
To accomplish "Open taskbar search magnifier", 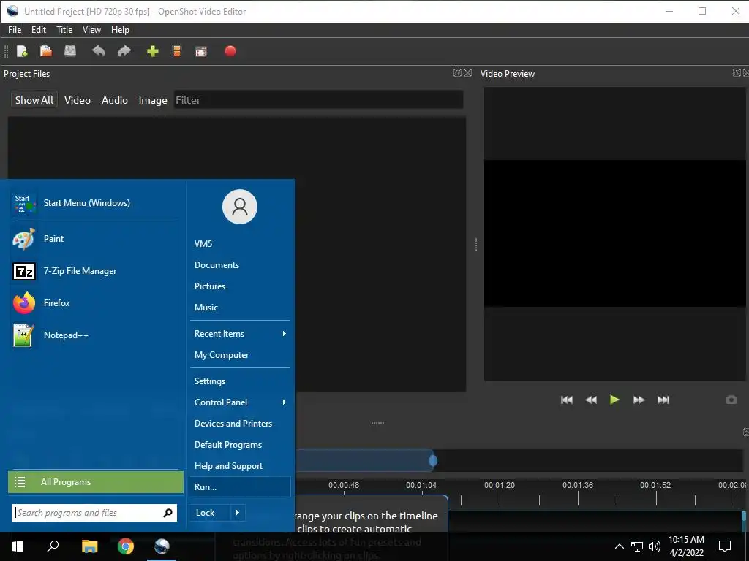I will coord(53,546).
